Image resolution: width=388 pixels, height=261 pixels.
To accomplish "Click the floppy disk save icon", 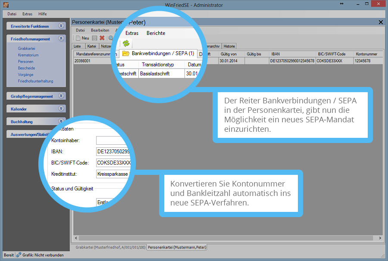I will point(94,38).
